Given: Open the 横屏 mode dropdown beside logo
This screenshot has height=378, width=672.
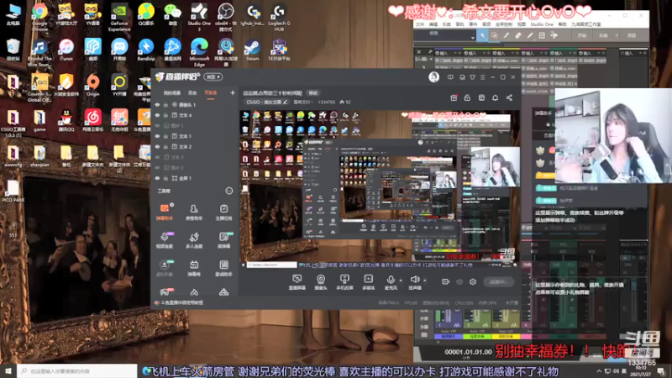Looking at the screenshot, I should (x=213, y=77).
